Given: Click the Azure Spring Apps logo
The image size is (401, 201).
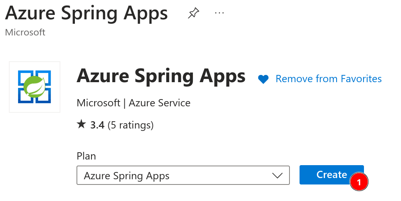Looking at the screenshot, I should (35, 87).
